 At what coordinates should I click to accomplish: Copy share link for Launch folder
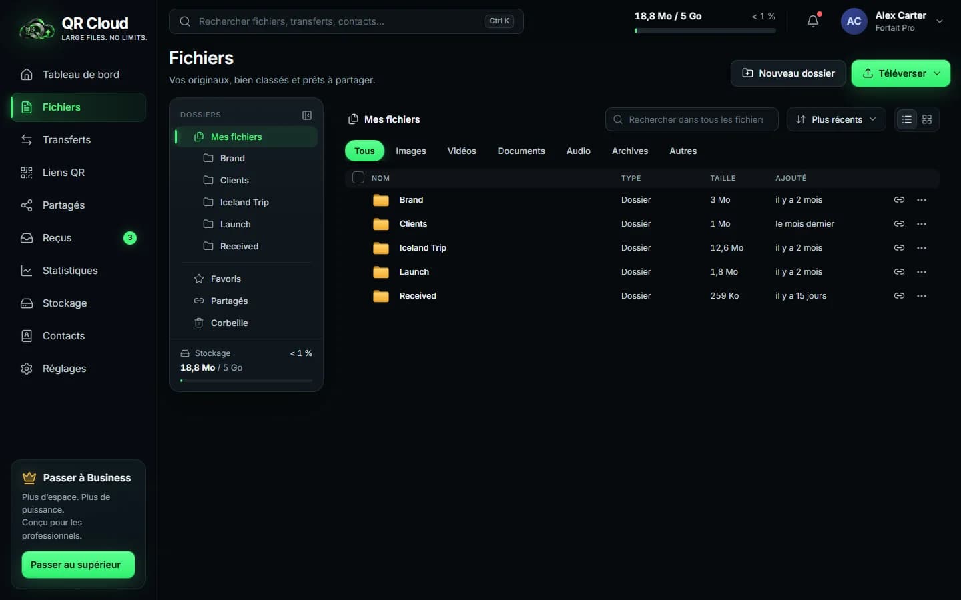point(899,272)
